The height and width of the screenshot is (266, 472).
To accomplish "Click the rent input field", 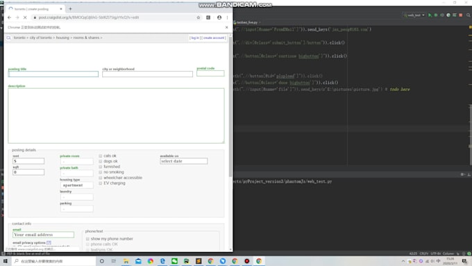I will point(28,161).
